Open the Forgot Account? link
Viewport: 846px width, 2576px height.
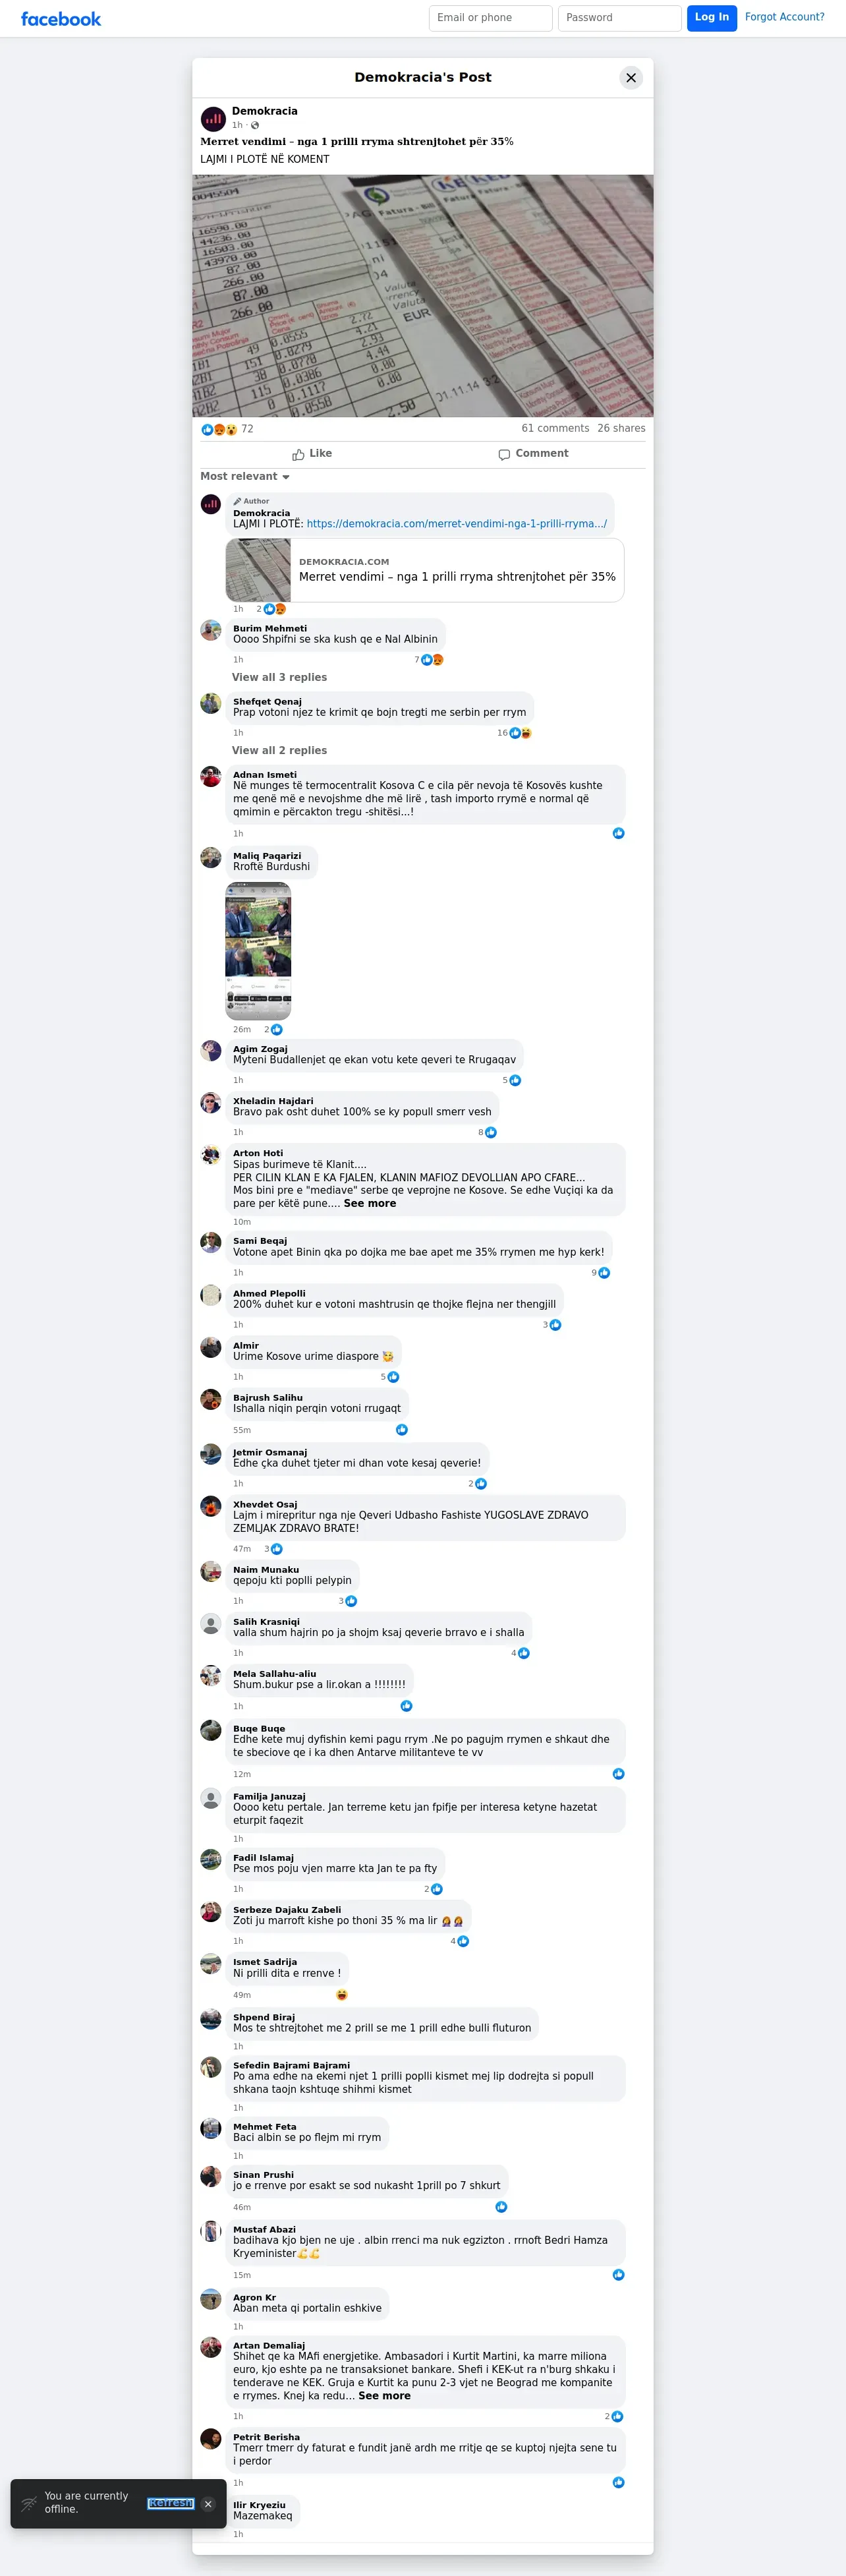(785, 17)
